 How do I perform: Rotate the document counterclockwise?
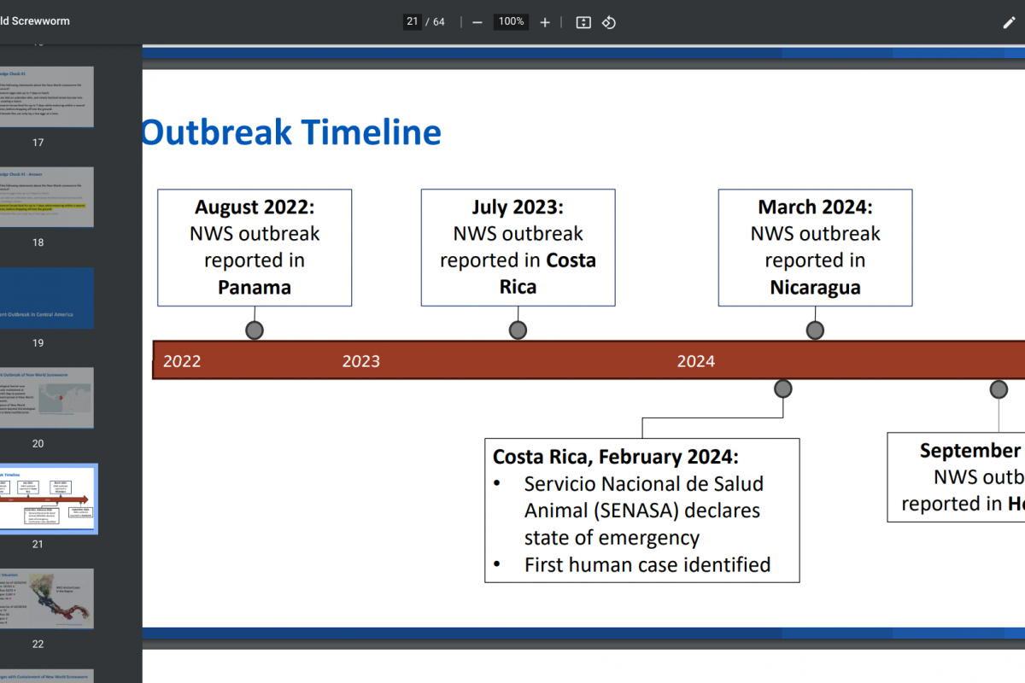tap(609, 22)
